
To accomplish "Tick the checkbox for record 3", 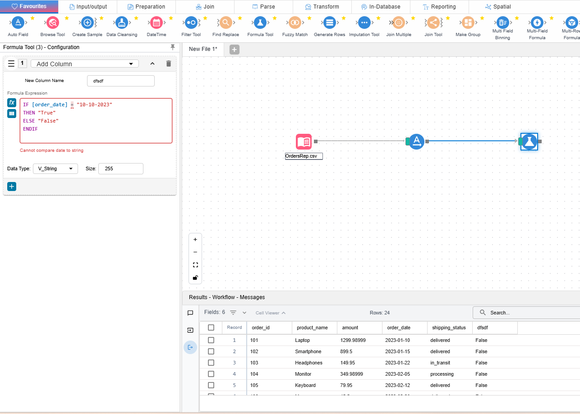I will 211,363.
